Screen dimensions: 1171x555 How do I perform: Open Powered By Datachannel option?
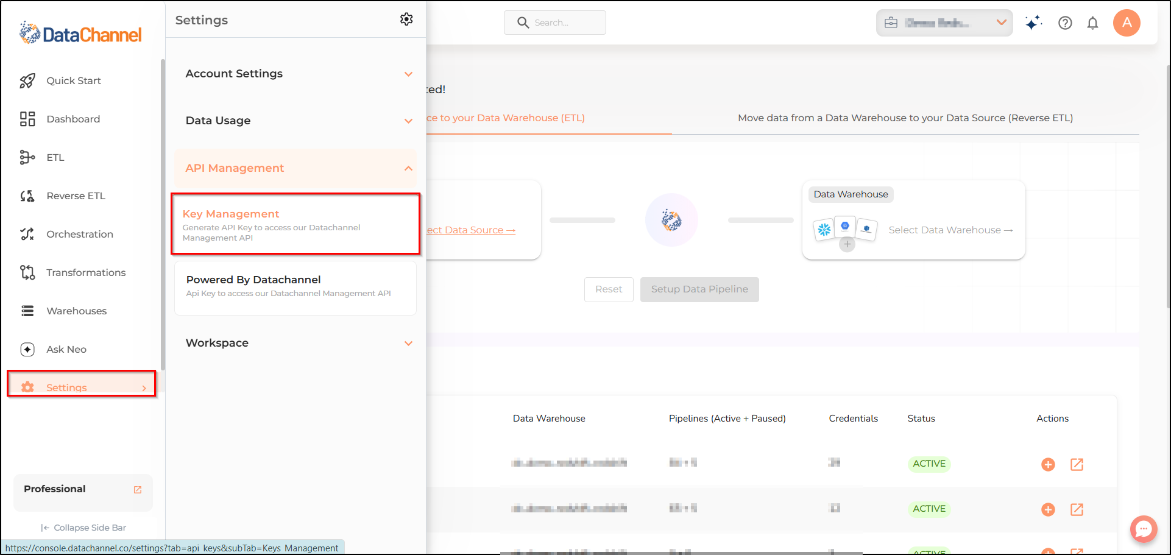pyautogui.click(x=295, y=288)
